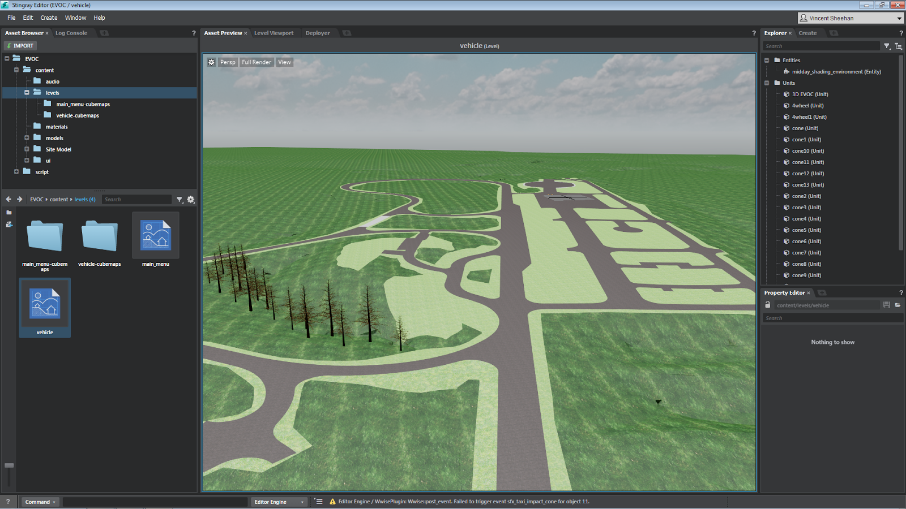Image resolution: width=906 pixels, height=509 pixels.
Task: Click the IMPORT button
Action: [20, 45]
